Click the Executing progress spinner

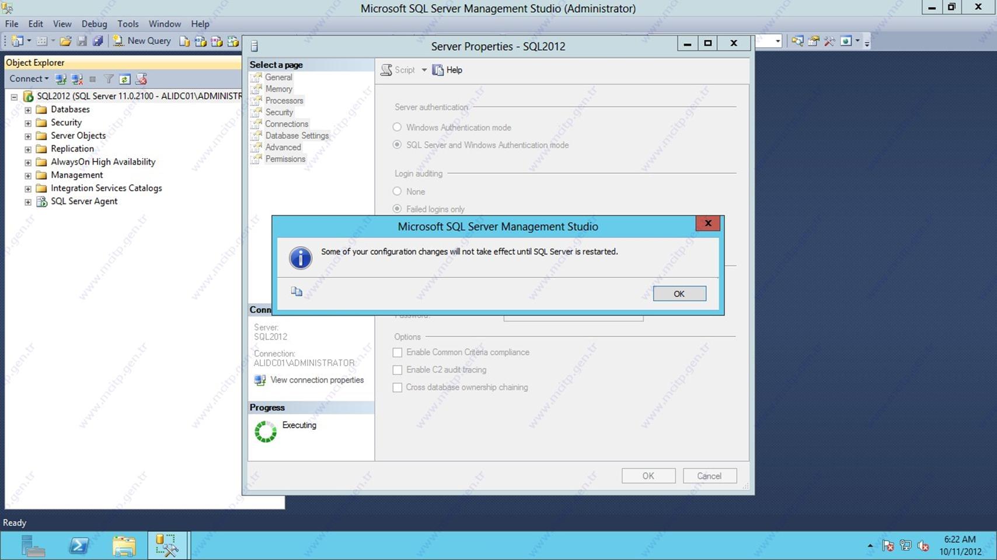[x=266, y=432]
